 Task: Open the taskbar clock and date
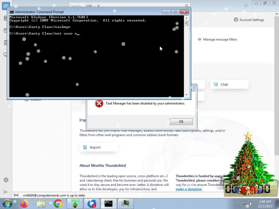pos(265,204)
